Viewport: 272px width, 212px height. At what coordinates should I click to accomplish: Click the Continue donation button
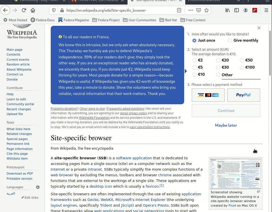[x=226, y=111]
